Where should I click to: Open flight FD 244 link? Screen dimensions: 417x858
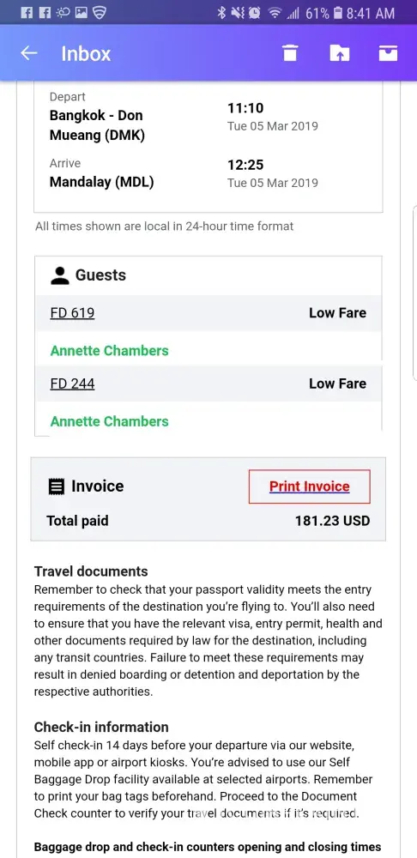coord(72,384)
